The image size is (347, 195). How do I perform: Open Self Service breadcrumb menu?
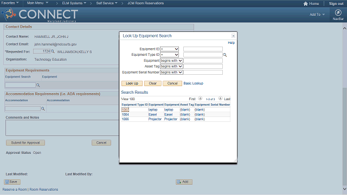click(107, 3)
